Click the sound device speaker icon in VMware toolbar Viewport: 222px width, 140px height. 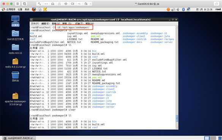(x=66, y=4)
